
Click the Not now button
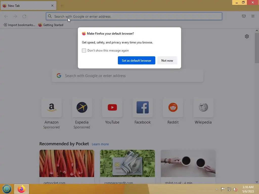pyautogui.click(x=167, y=60)
